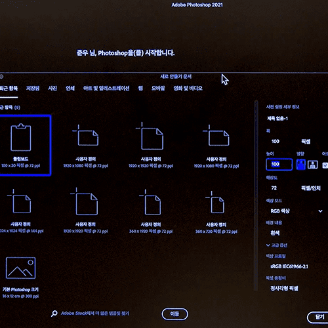Select the 기본 Photoshop 크기 preset
The height and width of the screenshot is (328, 328).
pyautogui.click(x=21, y=277)
